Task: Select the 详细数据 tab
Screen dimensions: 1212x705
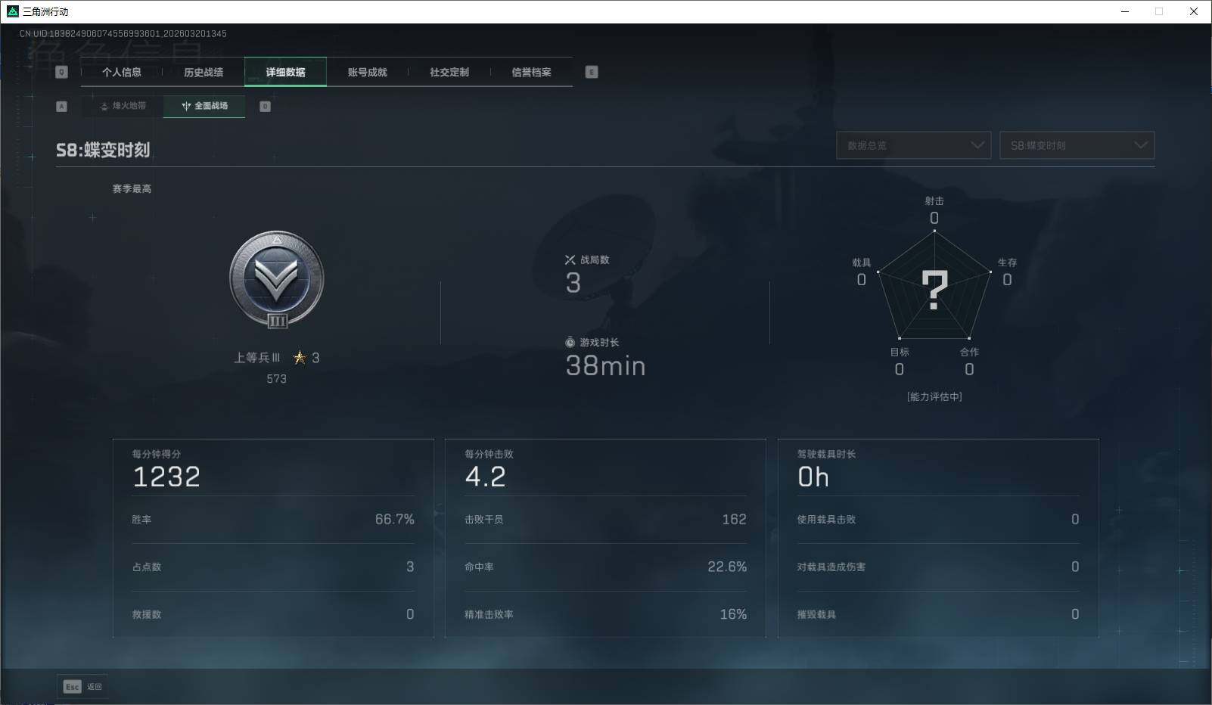Action: (x=285, y=72)
